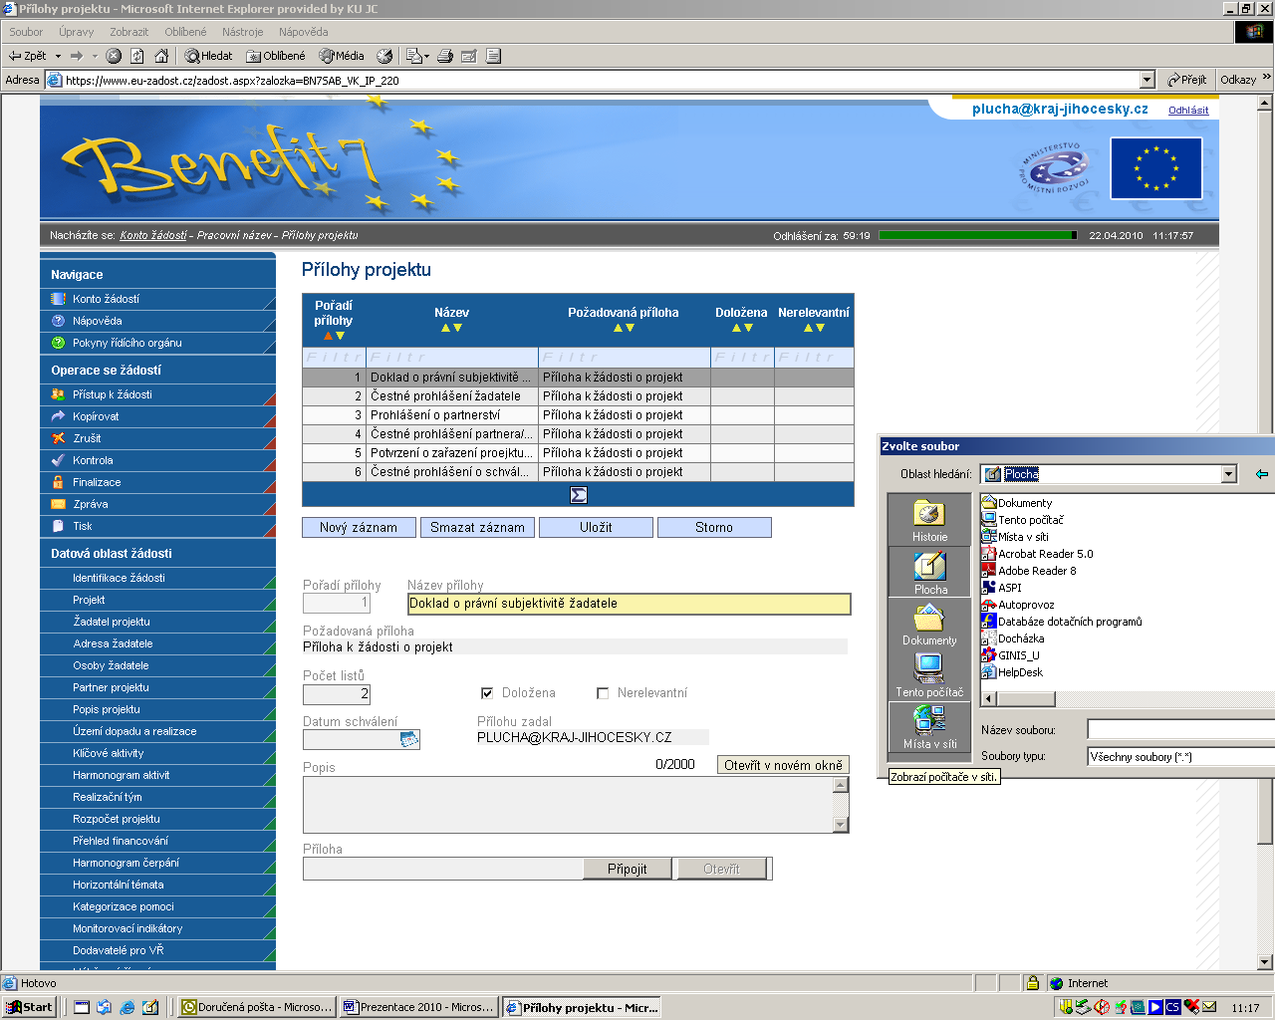Click the Start button on taskbar
The width and height of the screenshot is (1275, 1020).
(30, 1007)
